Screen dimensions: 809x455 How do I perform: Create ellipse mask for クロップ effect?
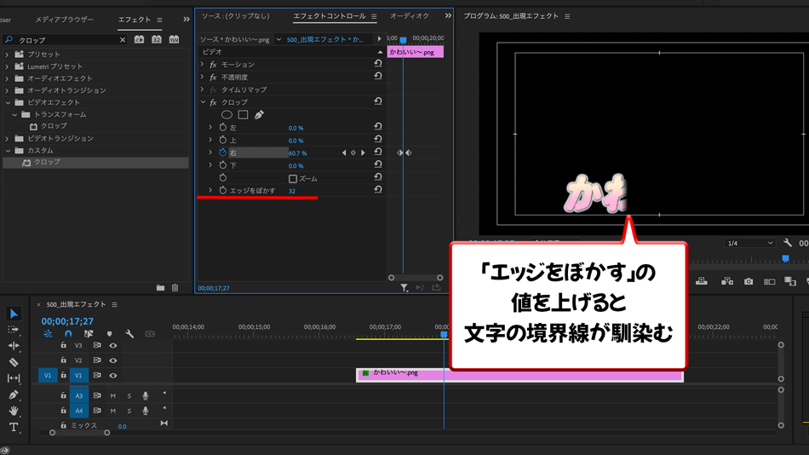tap(227, 115)
